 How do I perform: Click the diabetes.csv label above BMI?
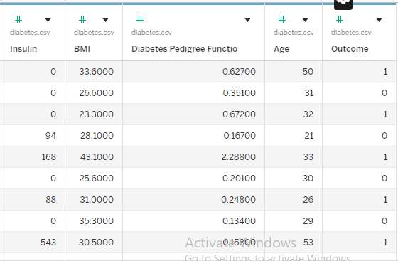(94, 33)
